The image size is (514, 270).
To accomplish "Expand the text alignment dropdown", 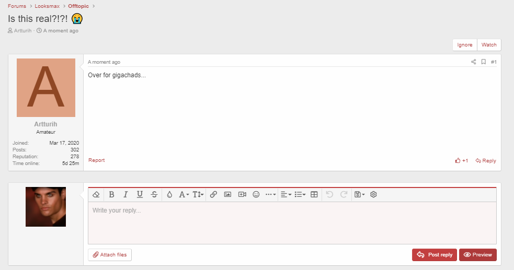I will coord(286,194).
